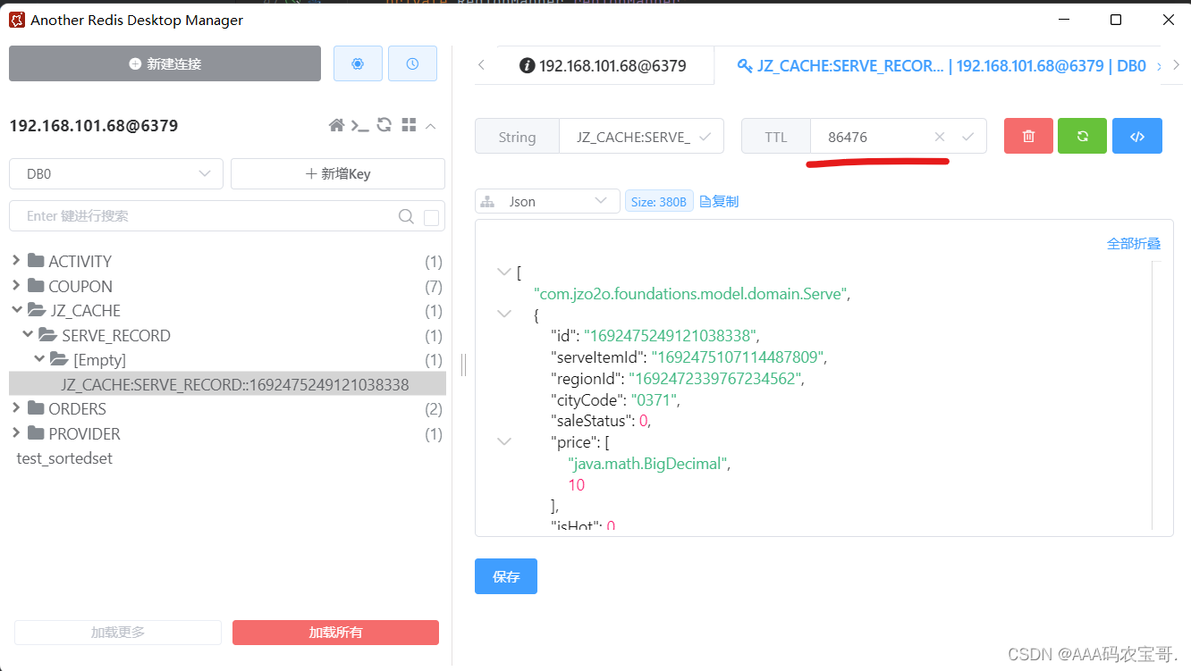Open the settings gear icon
The height and width of the screenshot is (671, 1191).
(x=358, y=63)
